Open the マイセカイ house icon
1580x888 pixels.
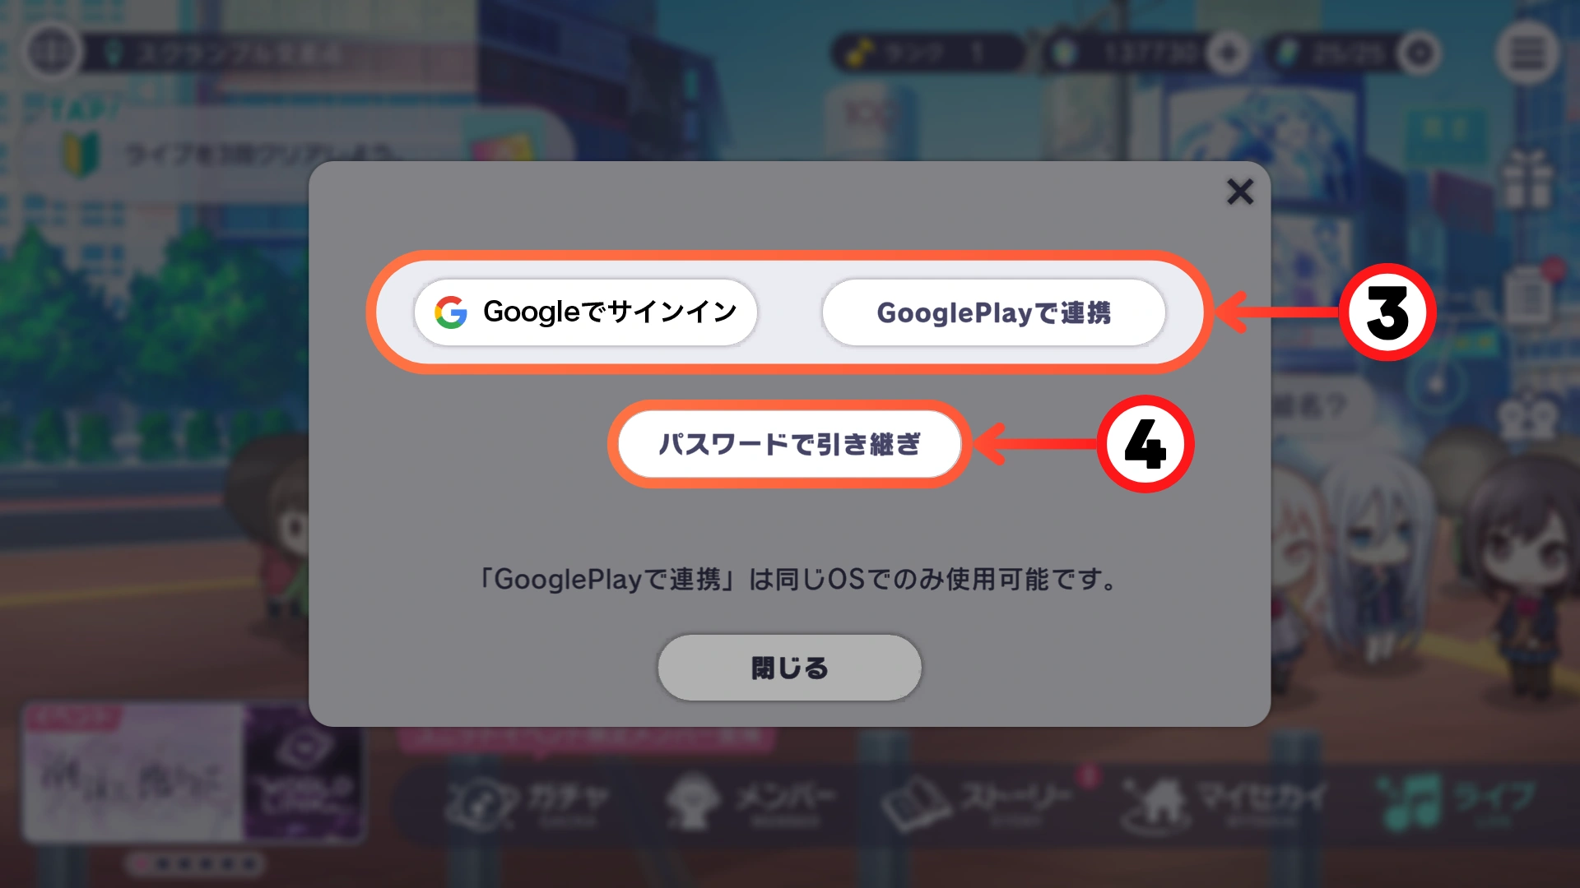(1223, 800)
